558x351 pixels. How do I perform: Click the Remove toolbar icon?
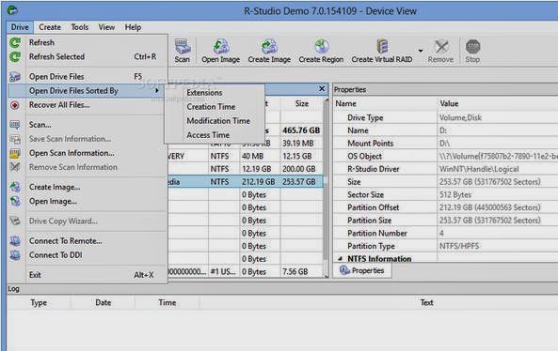tap(441, 47)
